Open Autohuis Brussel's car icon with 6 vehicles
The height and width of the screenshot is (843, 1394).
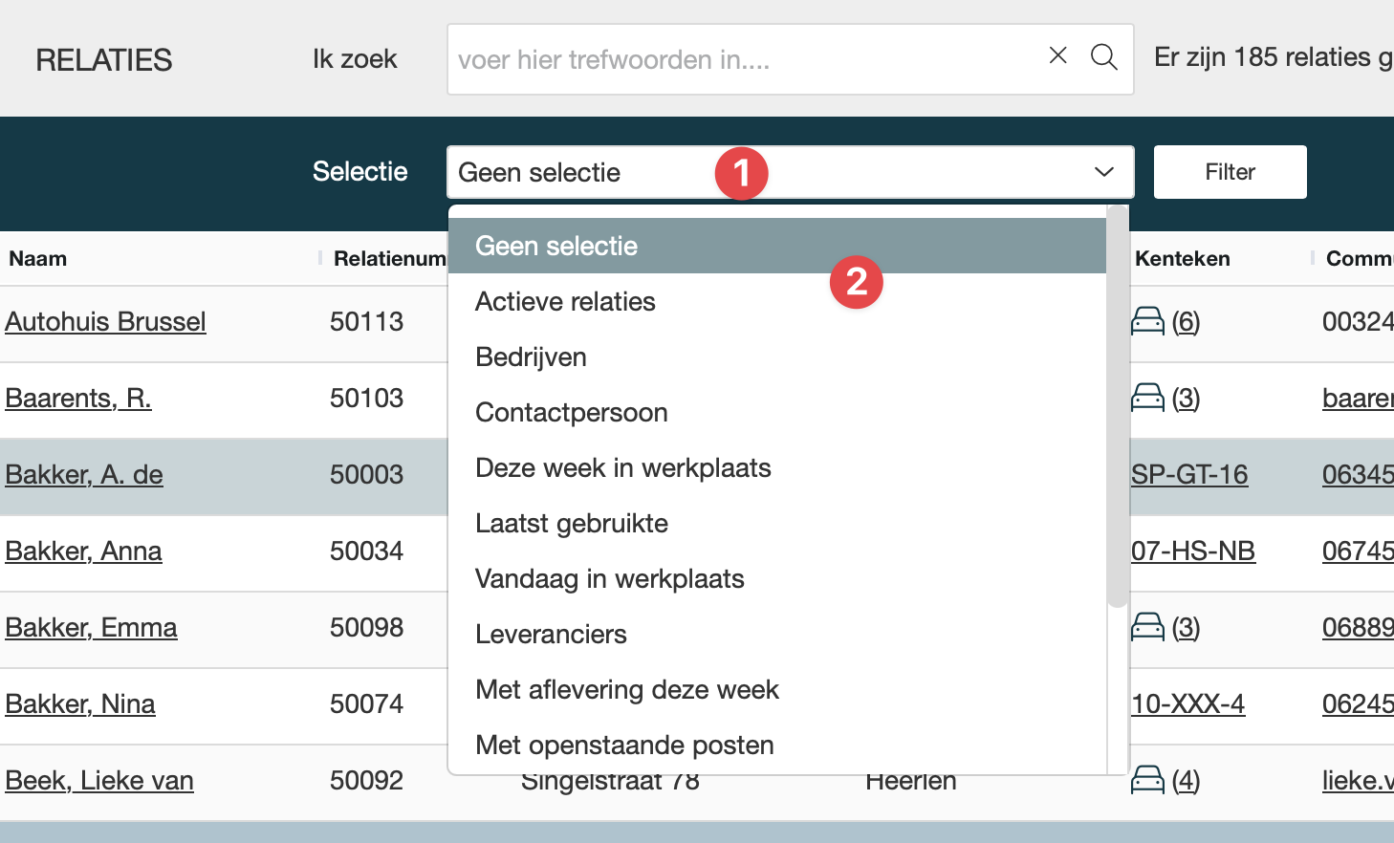[x=1147, y=322]
